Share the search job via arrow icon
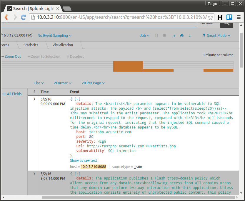This screenshot has height=201, width=245. tap(174, 36)
